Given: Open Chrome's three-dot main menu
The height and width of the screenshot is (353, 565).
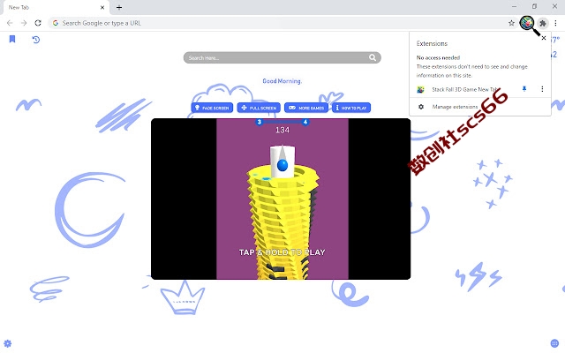Looking at the screenshot, I should (555, 23).
